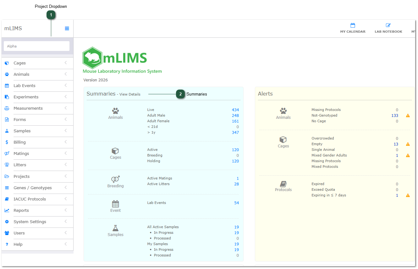Click the Not-Genotyped warning triangle icon

coord(408,116)
